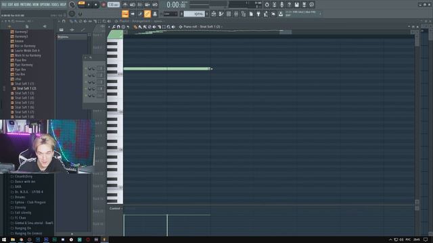
Task: Open the PATTERNS menu
Action: [26, 5]
